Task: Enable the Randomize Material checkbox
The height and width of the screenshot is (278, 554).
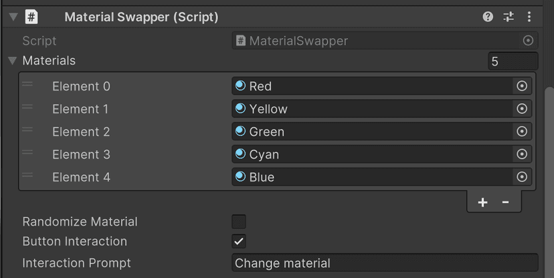Action: coord(239,222)
